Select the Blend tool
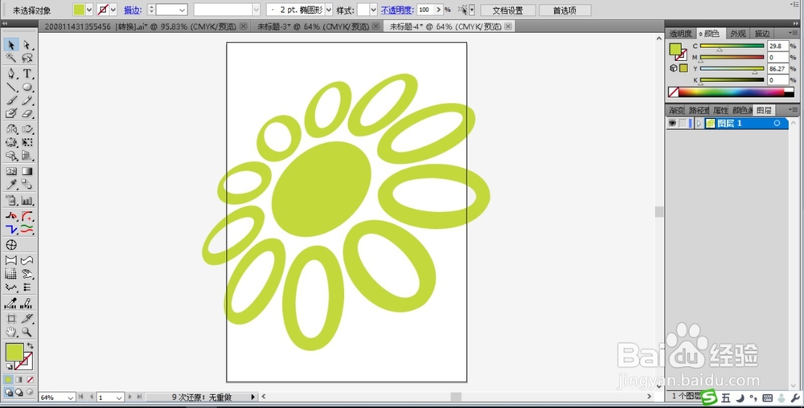 (x=27, y=185)
